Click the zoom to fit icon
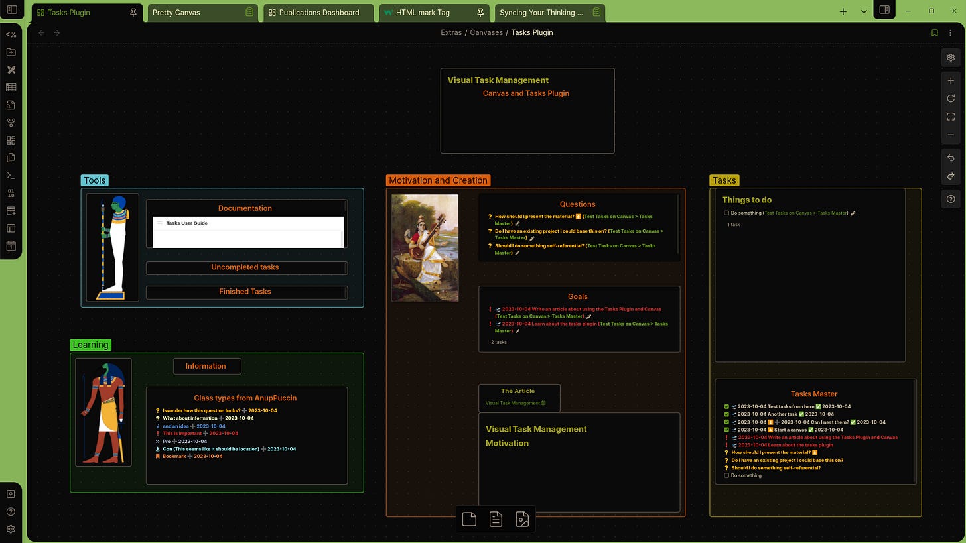Screen dimensions: 966x543 coord(951,117)
